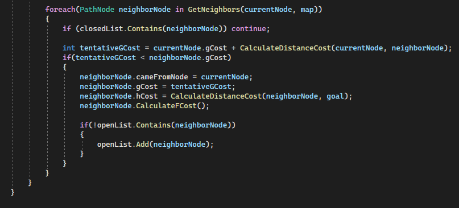Viewport: 459px width, 208px height.
Task: Click the PathNode type name
Action: pyautogui.click(x=97, y=9)
